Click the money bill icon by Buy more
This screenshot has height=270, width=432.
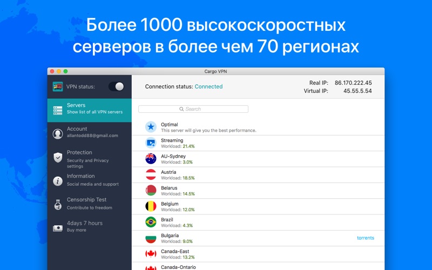[58, 228]
